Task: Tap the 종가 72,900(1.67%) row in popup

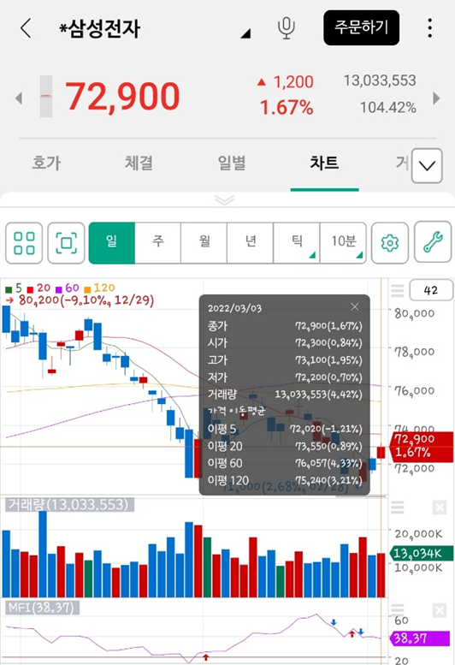Action: (x=285, y=326)
